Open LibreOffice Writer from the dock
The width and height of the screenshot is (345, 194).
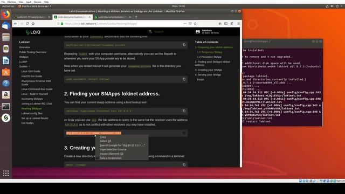coord(6,60)
